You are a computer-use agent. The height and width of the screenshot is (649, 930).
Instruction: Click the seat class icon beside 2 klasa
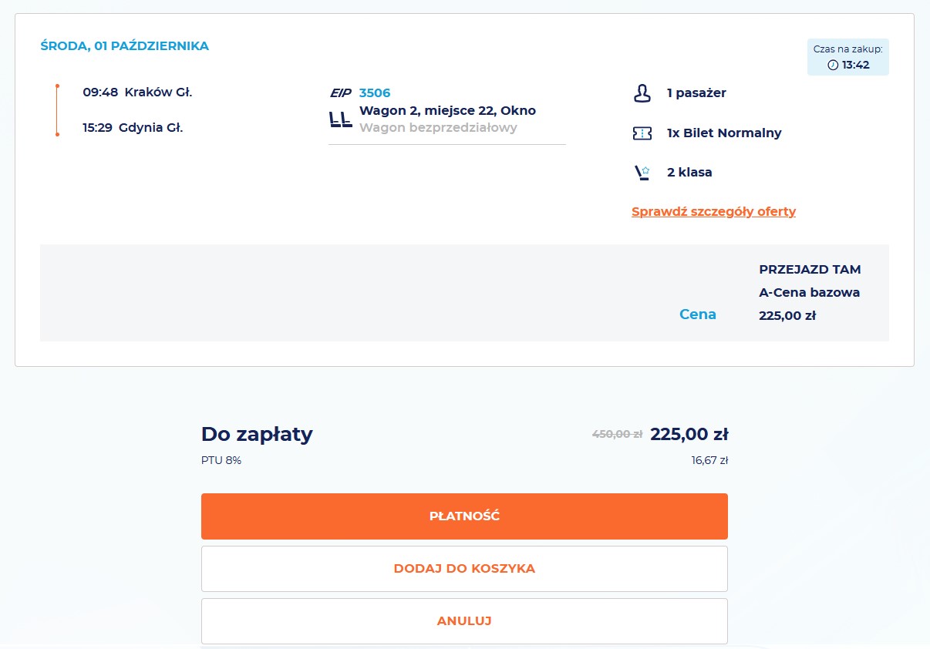642,173
